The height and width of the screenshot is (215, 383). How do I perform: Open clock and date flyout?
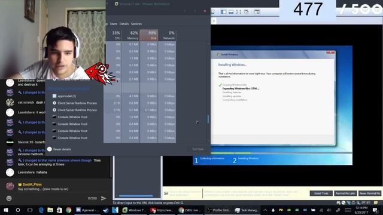361,210
